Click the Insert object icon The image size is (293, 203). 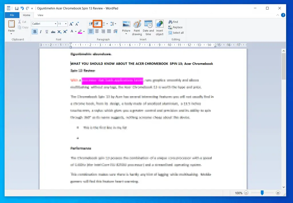(x=160, y=28)
